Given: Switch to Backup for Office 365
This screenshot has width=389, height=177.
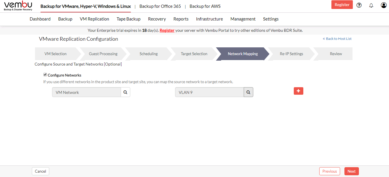Looking at the screenshot, I should tap(160, 6).
